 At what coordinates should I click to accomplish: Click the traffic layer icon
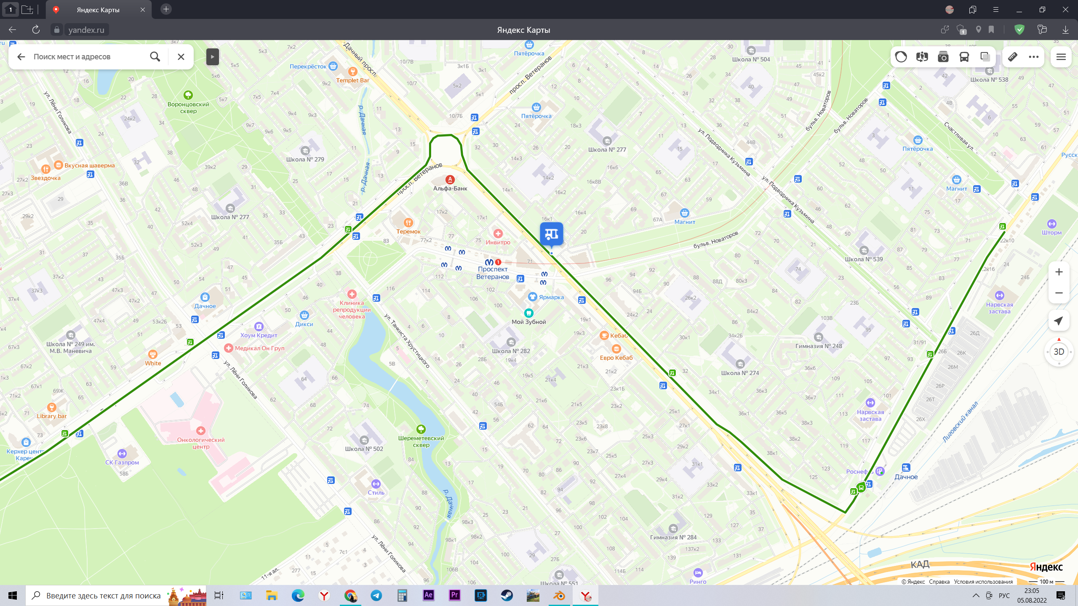[901, 57]
